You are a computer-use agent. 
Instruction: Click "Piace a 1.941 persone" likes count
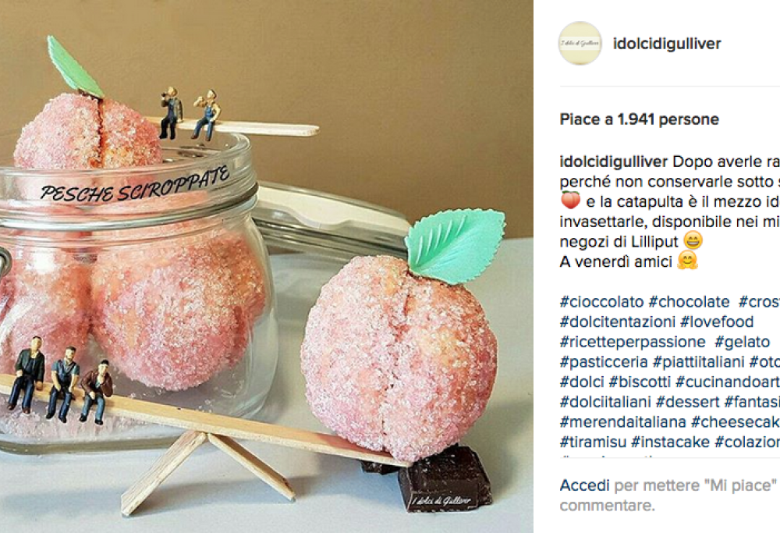pyautogui.click(x=640, y=119)
